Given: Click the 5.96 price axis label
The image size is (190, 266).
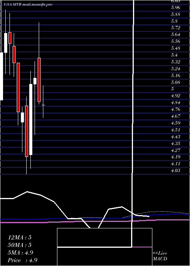Looking at the screenshot, I should click(176, 8).
